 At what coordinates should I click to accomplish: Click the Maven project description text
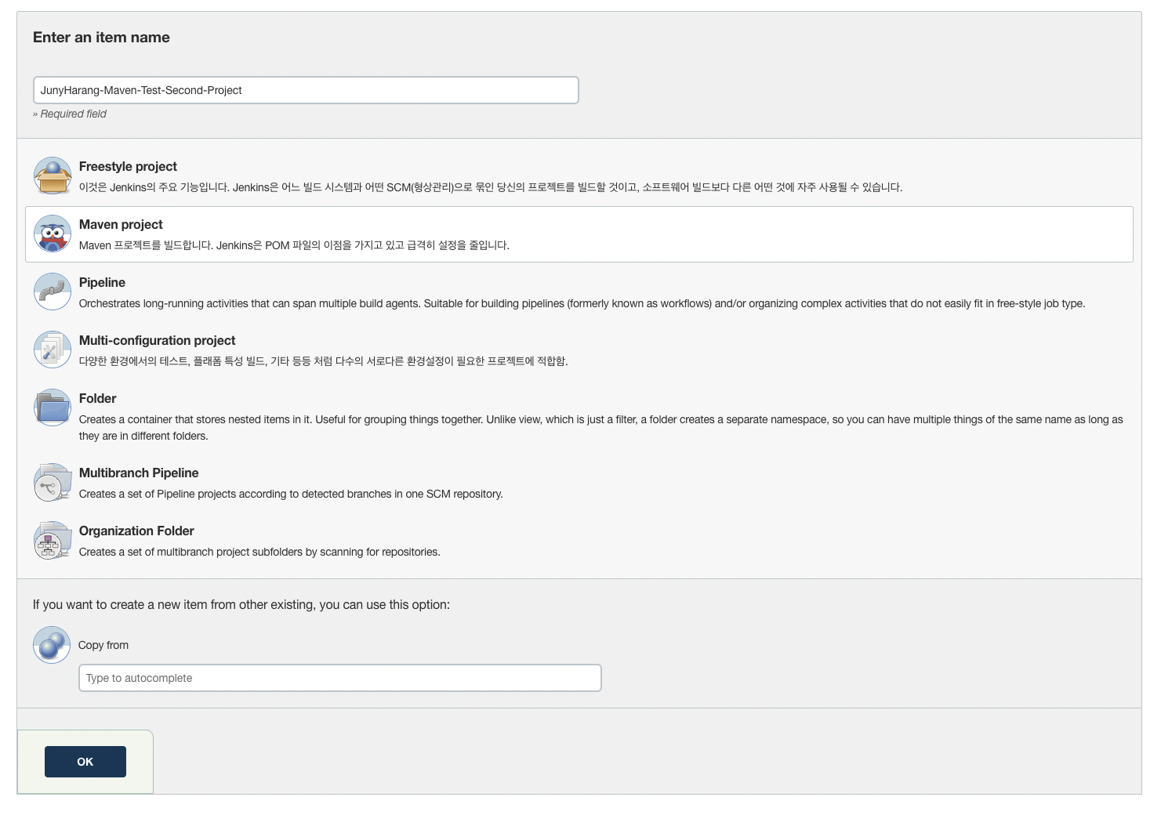coord(294,245)
